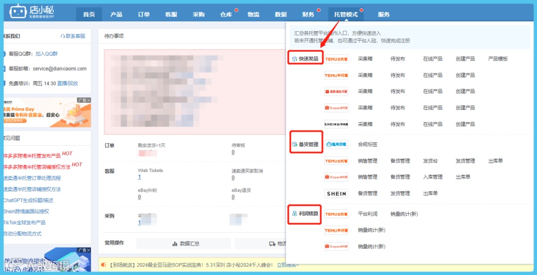Open the 数据 menu

point(281,14)
